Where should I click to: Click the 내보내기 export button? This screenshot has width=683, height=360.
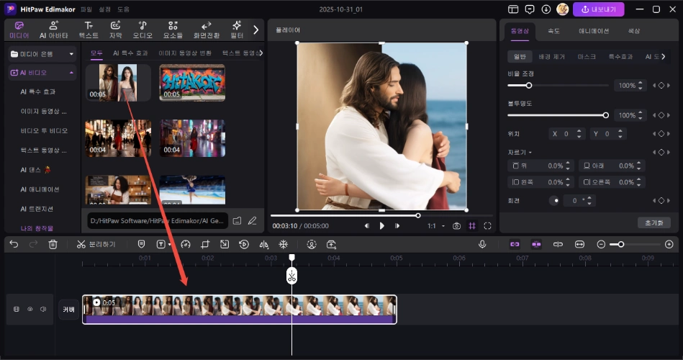(x=598, y=9)
